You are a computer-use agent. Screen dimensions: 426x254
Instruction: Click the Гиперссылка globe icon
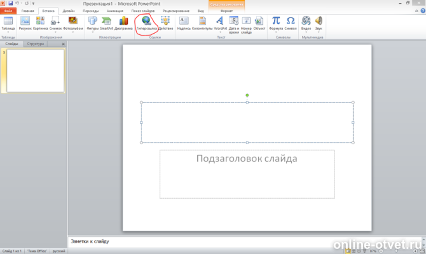tap(146, 21)
